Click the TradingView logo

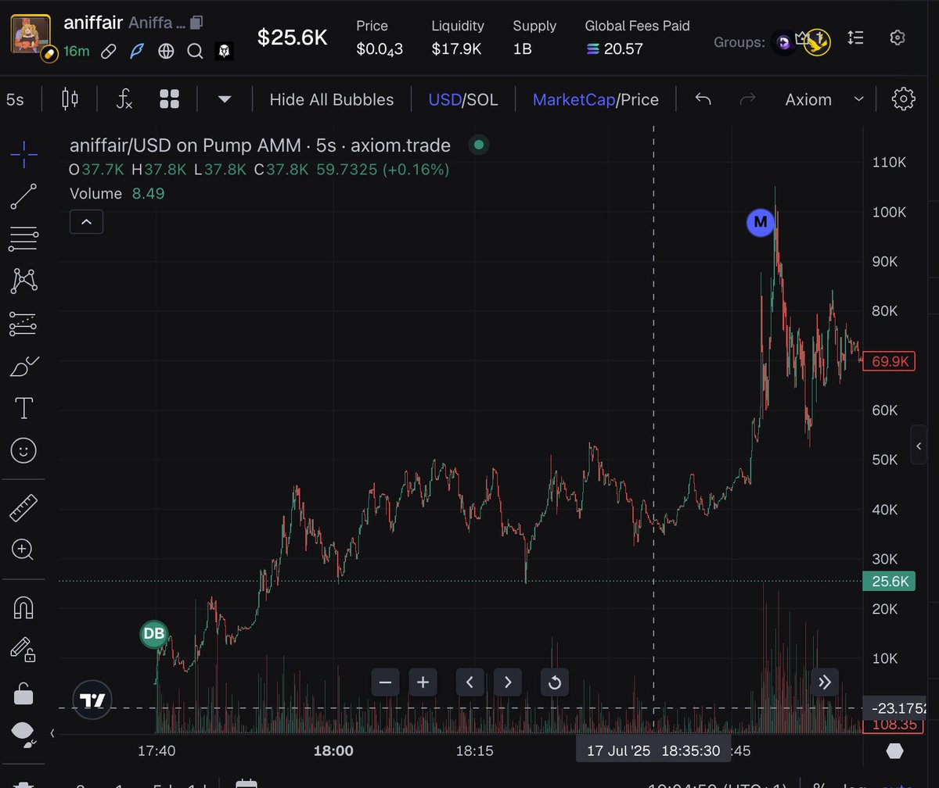tap(92, 700)
